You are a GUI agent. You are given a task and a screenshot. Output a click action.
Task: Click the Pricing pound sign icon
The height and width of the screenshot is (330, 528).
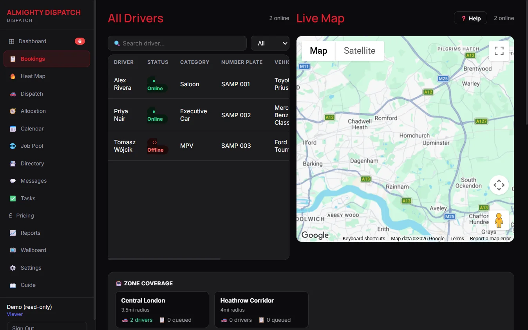[x=11, y=216]
